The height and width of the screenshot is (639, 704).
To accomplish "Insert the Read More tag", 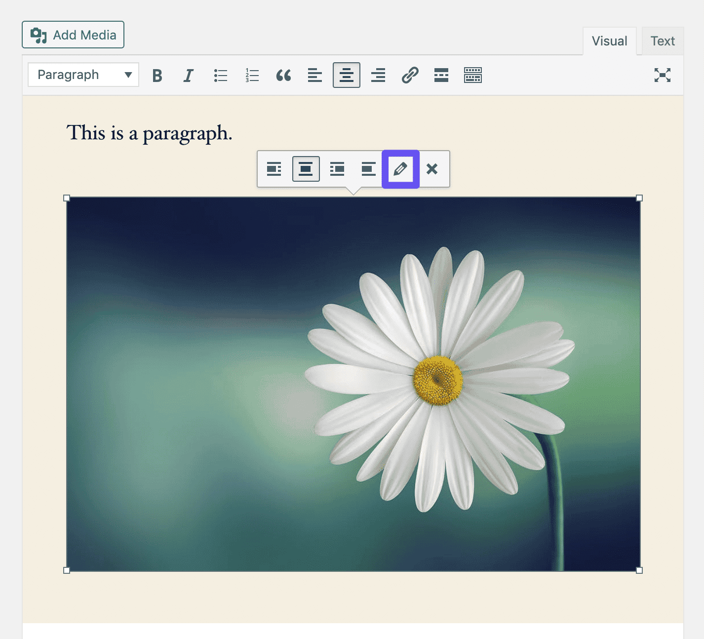I will click(441, 76).
